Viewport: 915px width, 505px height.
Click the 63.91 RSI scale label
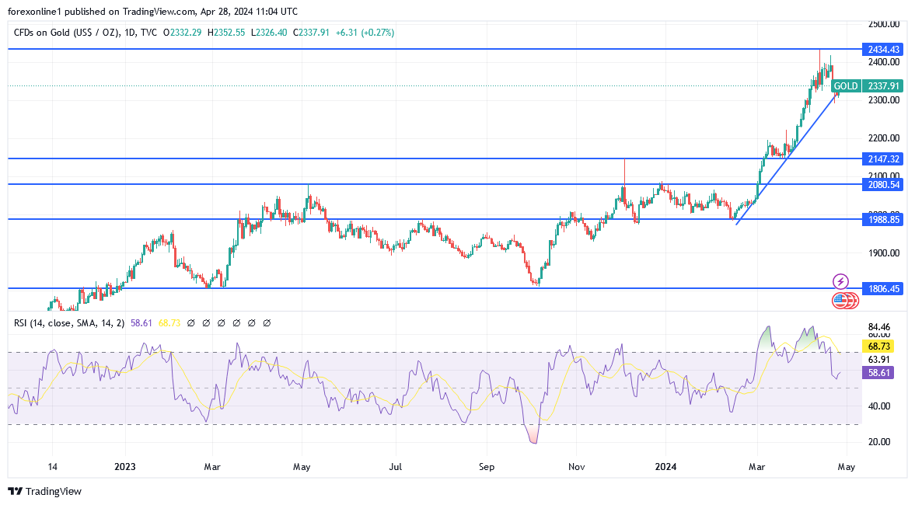(x=878, y=360)
